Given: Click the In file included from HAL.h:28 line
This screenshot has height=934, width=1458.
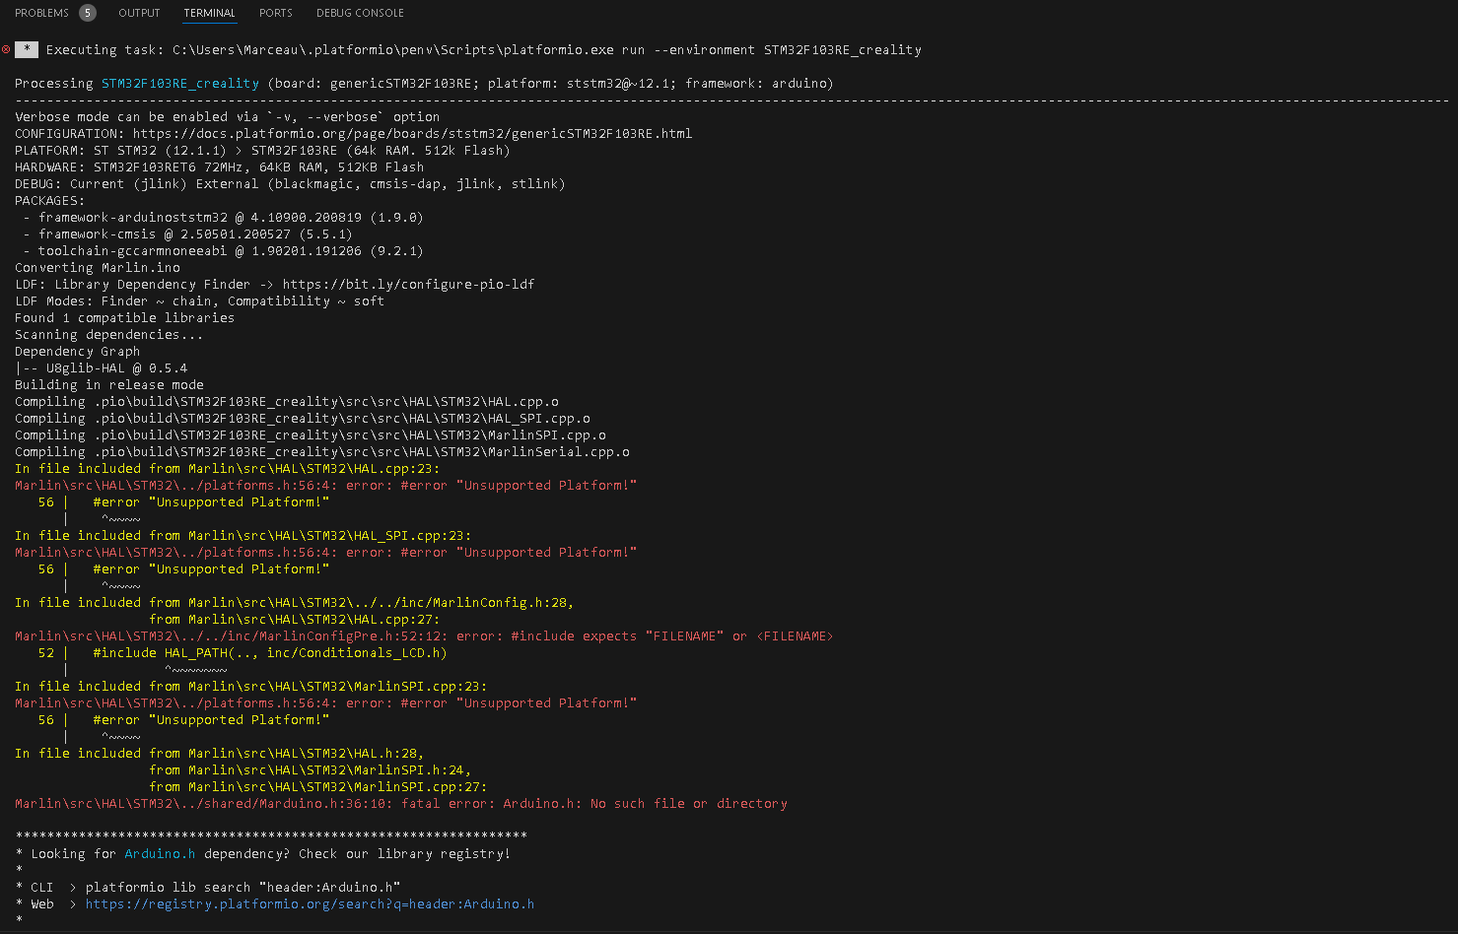Looking at the screenshot, I should [x=220, y=753].
